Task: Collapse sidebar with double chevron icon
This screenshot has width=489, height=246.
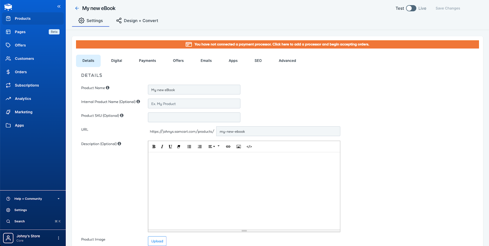Action: (59, 6)
